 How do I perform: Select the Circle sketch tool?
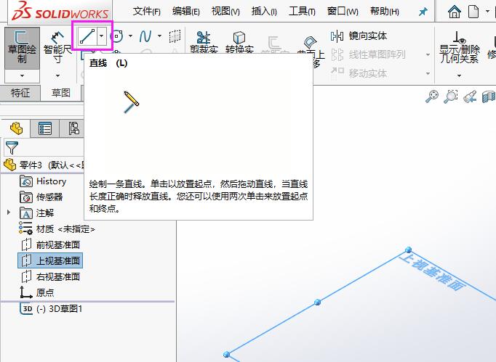[x=118, y=36]
